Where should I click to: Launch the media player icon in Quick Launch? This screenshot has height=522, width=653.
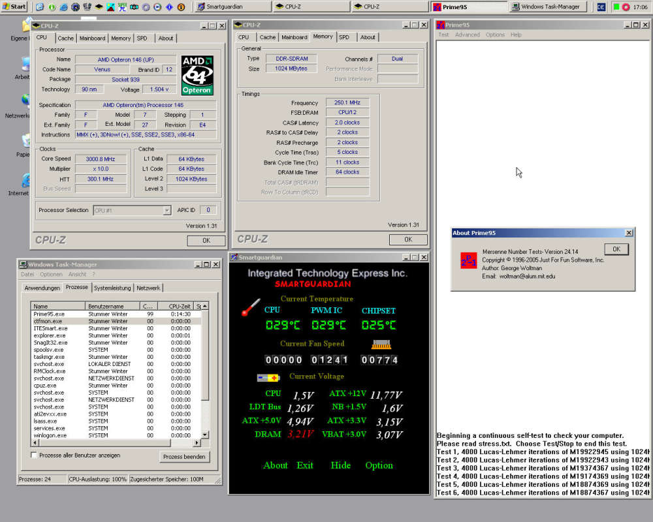coord(158,7)
